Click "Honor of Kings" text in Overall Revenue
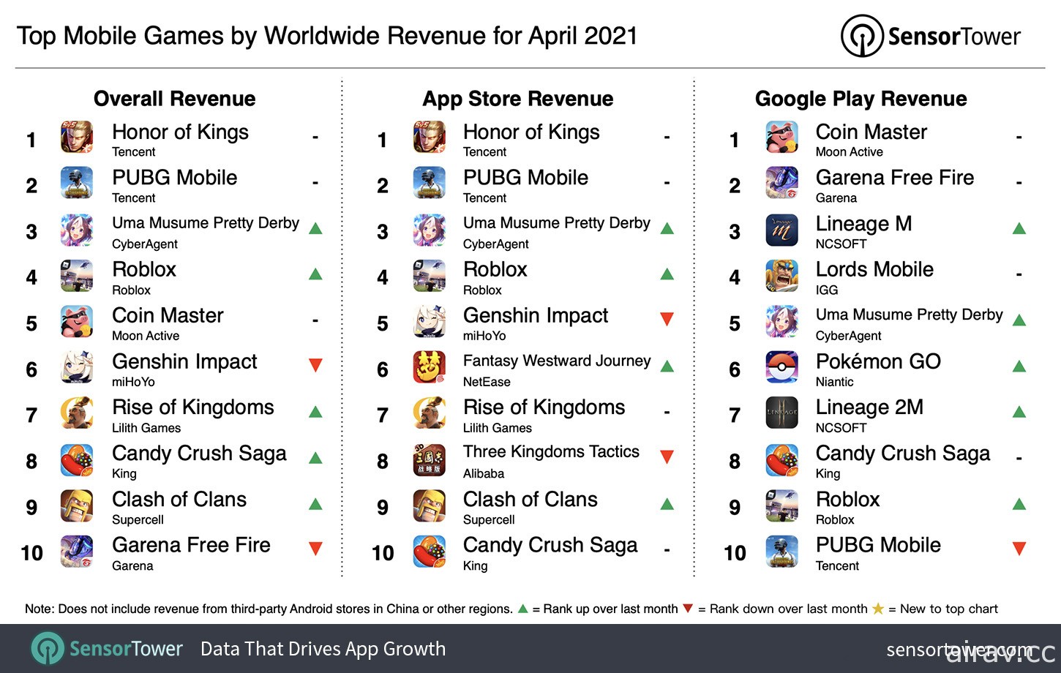Screen dimensions: 1061x673 coord(180,132)
